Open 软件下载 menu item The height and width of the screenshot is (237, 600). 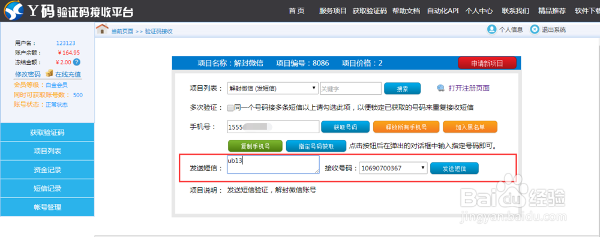587,11
